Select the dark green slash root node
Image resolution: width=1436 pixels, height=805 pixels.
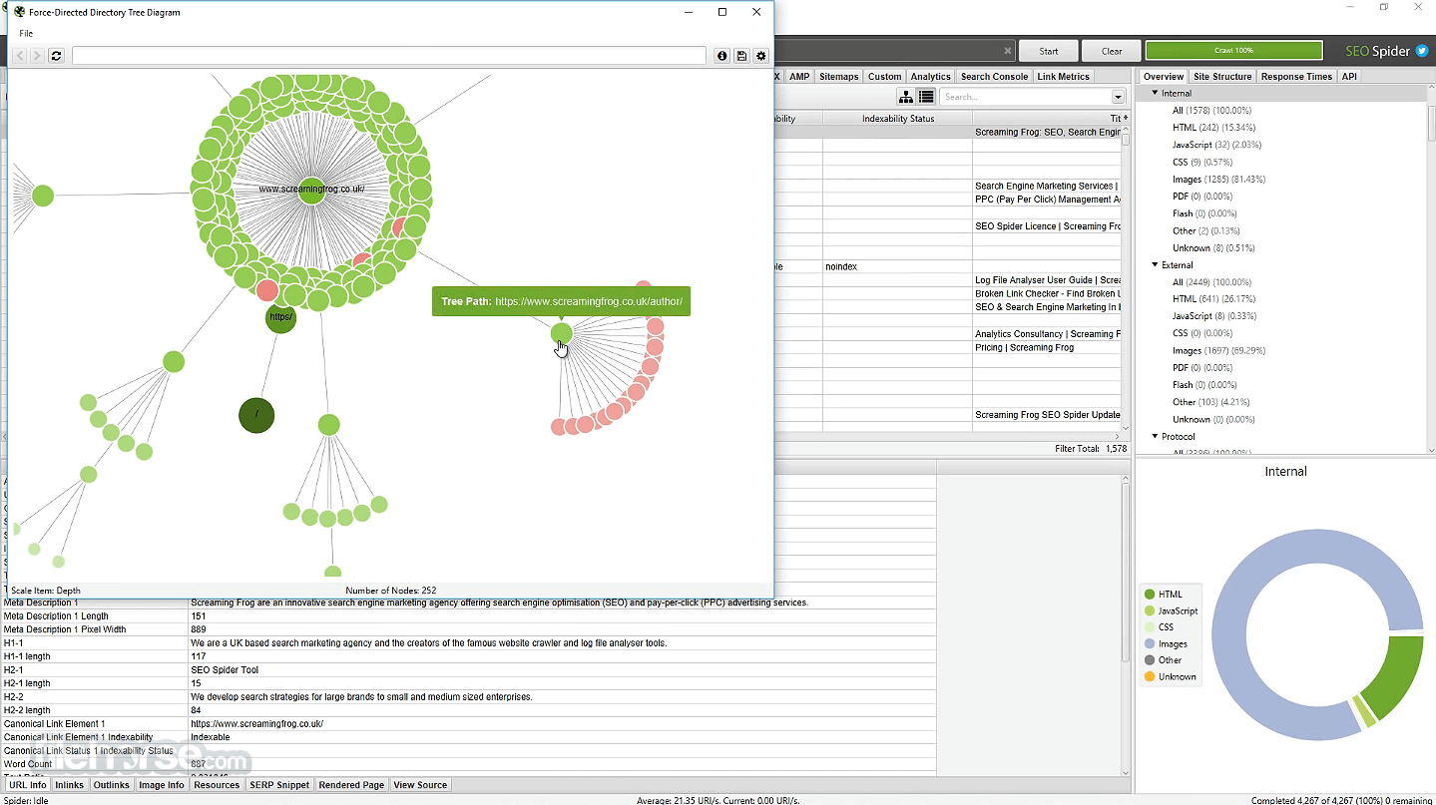click(x=256, y=415)
